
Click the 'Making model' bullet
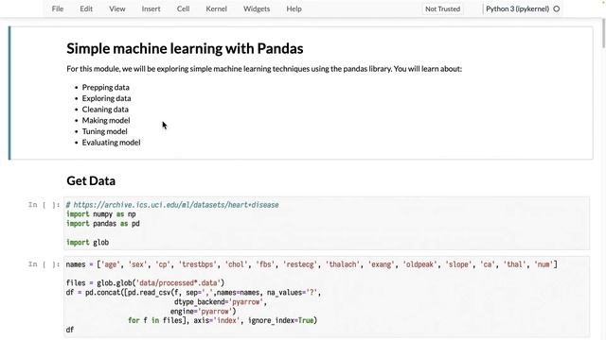tap(106, 120)
